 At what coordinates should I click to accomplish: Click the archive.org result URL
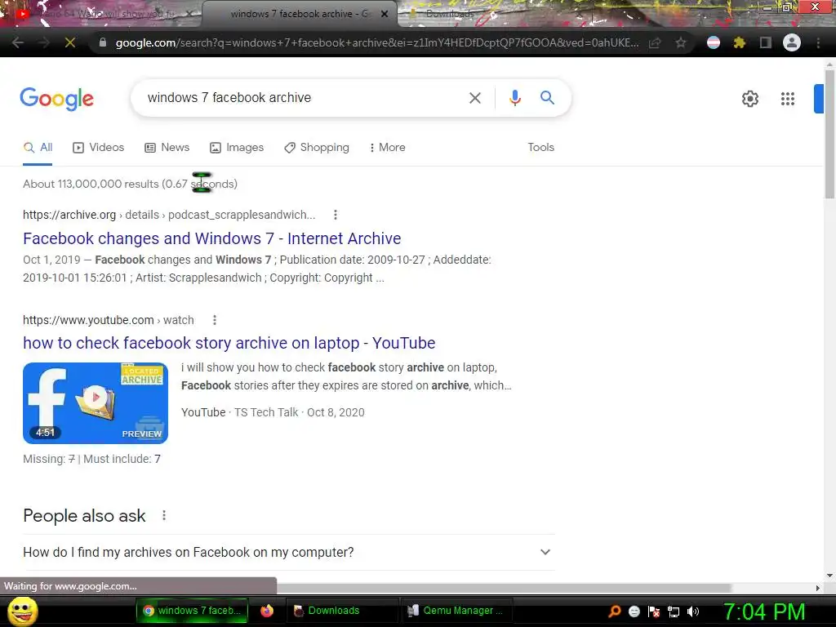[x=169, y=215]
